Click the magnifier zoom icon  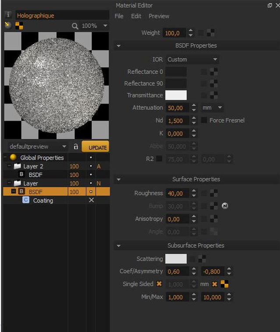pyautogui.click(x=74, y=26)
